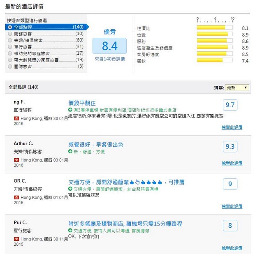Click reviewer name Arthur C.
Screen dimensions: 255x254
click(23, 143)
